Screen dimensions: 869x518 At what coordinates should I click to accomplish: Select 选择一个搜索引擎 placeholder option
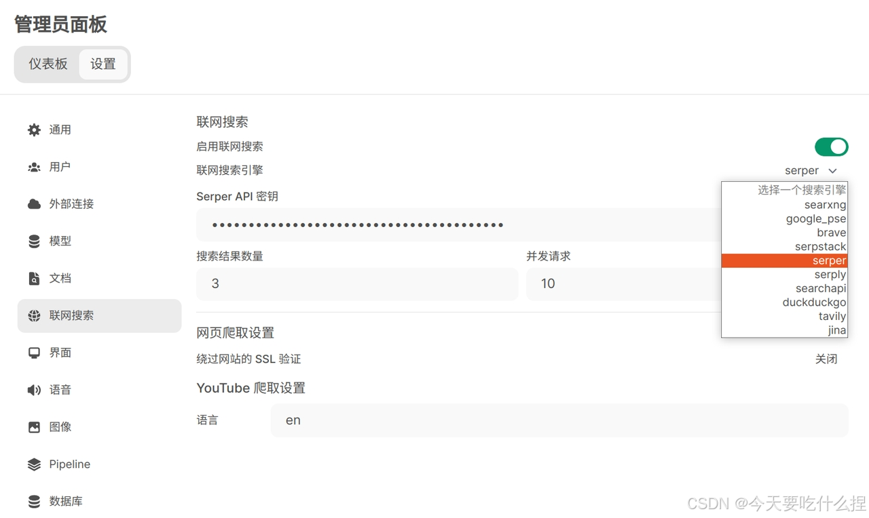pyautogui.click(x=784, y=190)
